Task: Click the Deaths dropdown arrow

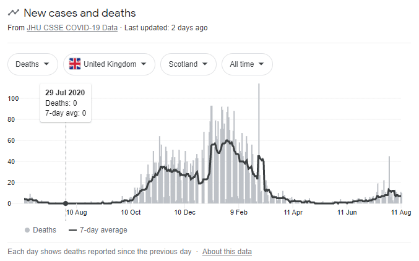Action: tap(46, 64)
